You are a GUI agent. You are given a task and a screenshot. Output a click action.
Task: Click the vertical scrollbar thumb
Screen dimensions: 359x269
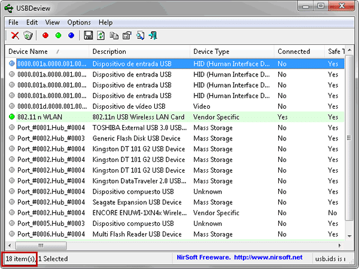coord(349,137)
